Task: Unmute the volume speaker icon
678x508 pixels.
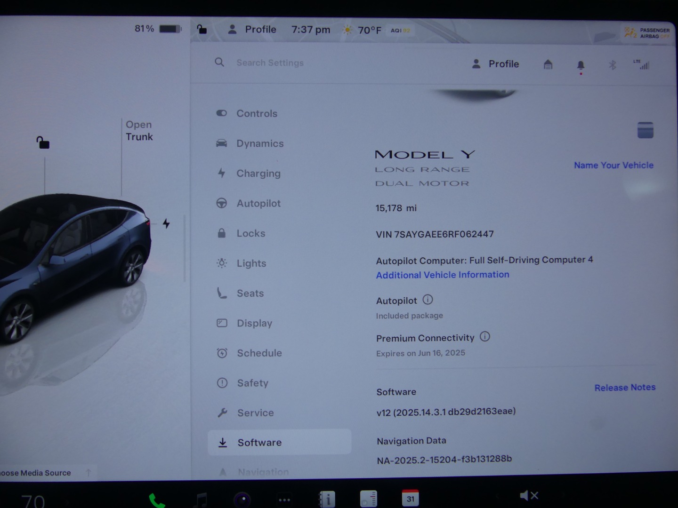Action: pos(528,496)
